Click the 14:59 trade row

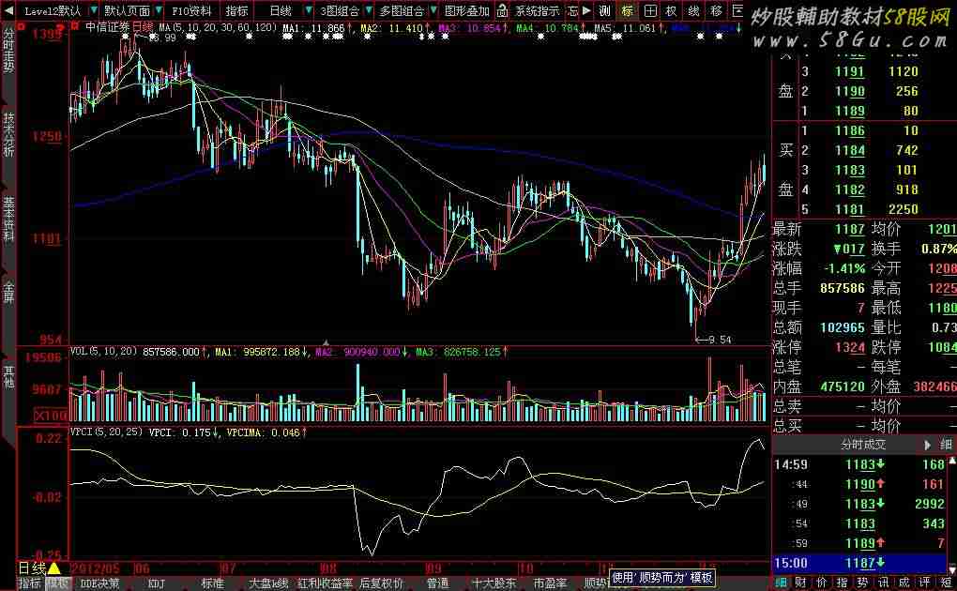tap(859, 464)
